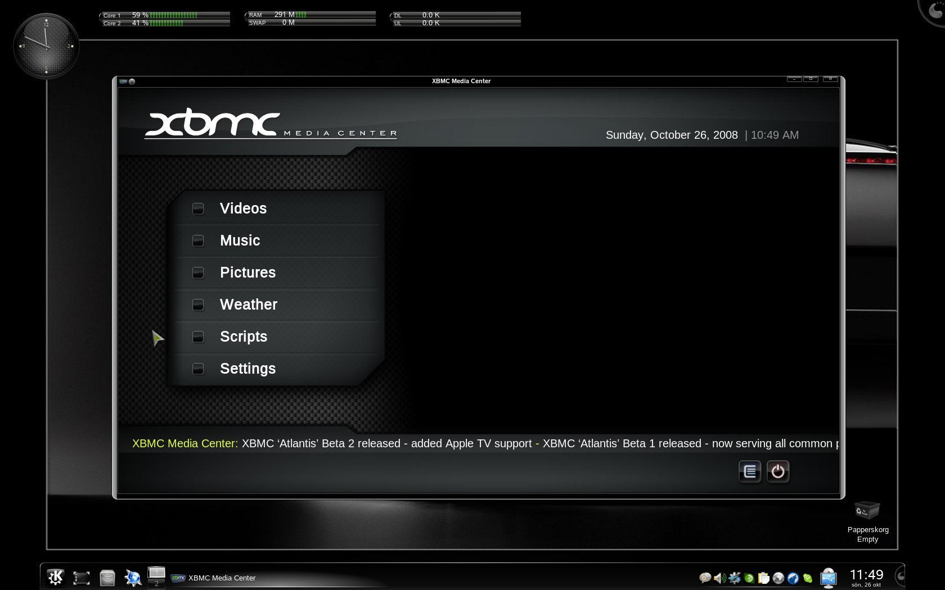Click the RAM usage meter bar
945x590 pixels.
(311, 15)
